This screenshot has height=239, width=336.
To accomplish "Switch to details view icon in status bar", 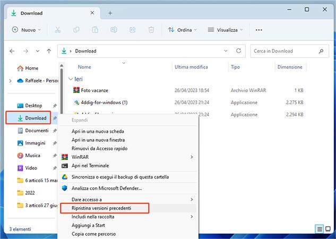I will click(x=320, y=229).
